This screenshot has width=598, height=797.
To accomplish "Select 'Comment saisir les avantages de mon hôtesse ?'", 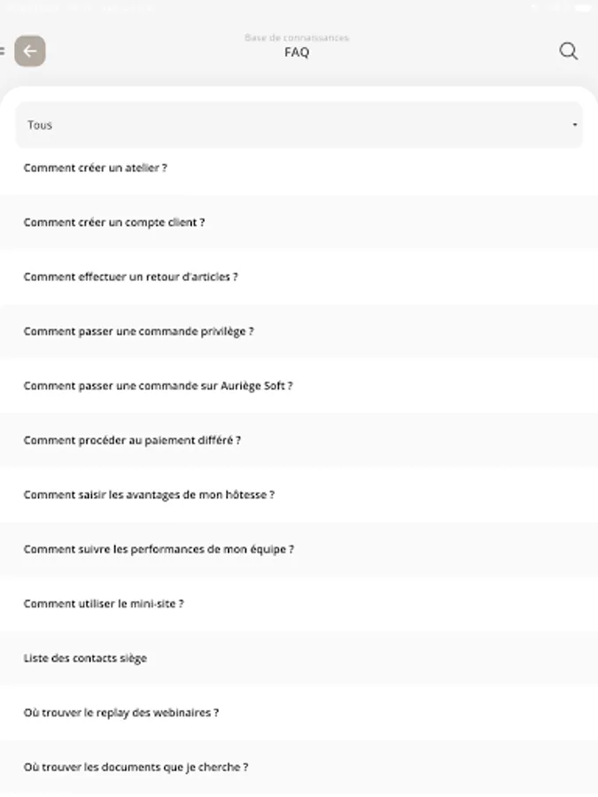I will [x=149, y=494].
